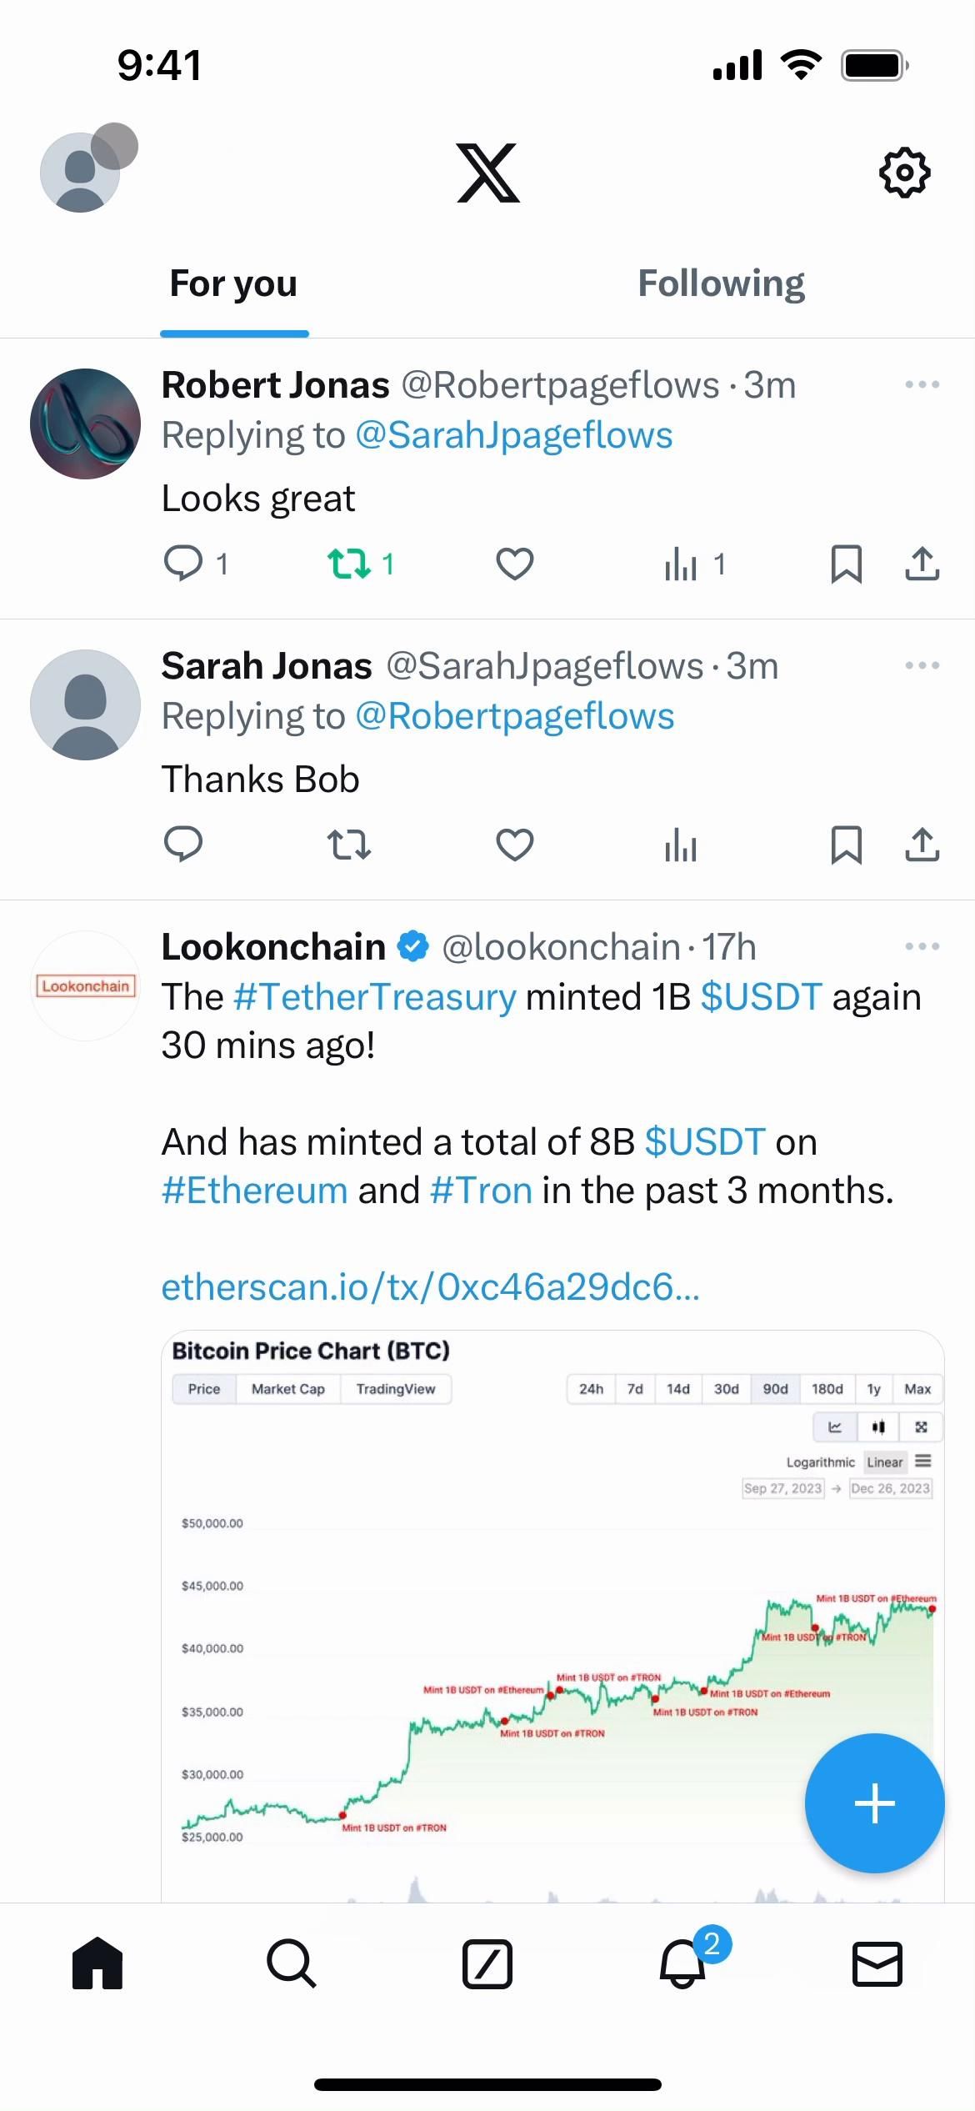This screenshot has width=975, height=2111.
Task: Select the For you tab
Action: (x=233, y=284)
